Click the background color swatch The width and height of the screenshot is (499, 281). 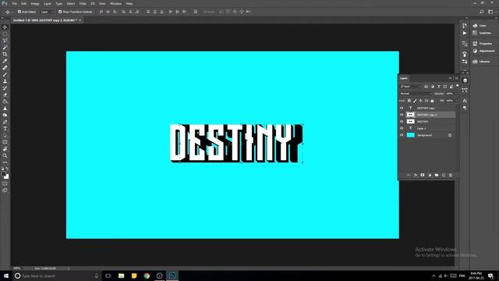pos(7,177)
